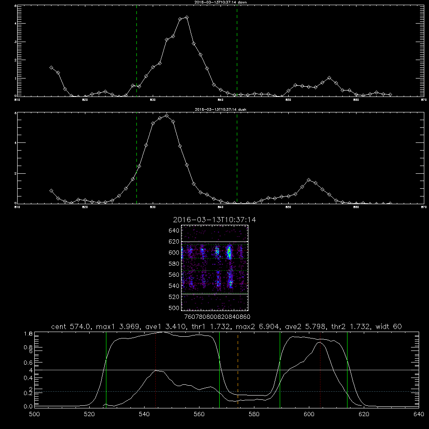The height and width of the screenshot is (429, 429).
Task: Click the green boundary line near 567 in bottom plot
Action: (x=219, y=369)
